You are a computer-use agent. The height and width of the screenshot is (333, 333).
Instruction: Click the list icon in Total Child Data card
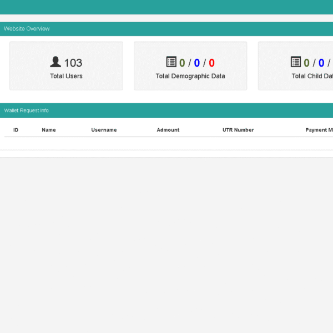click(296, 62)
